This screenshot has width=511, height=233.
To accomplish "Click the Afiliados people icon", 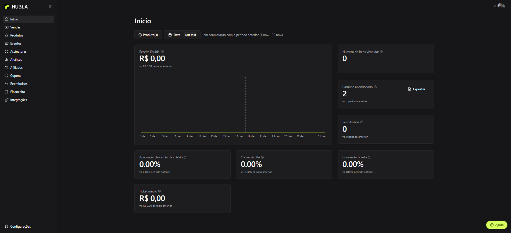I will (x=7, y=68).
